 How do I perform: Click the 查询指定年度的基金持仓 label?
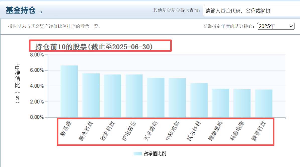pos(229,26)
